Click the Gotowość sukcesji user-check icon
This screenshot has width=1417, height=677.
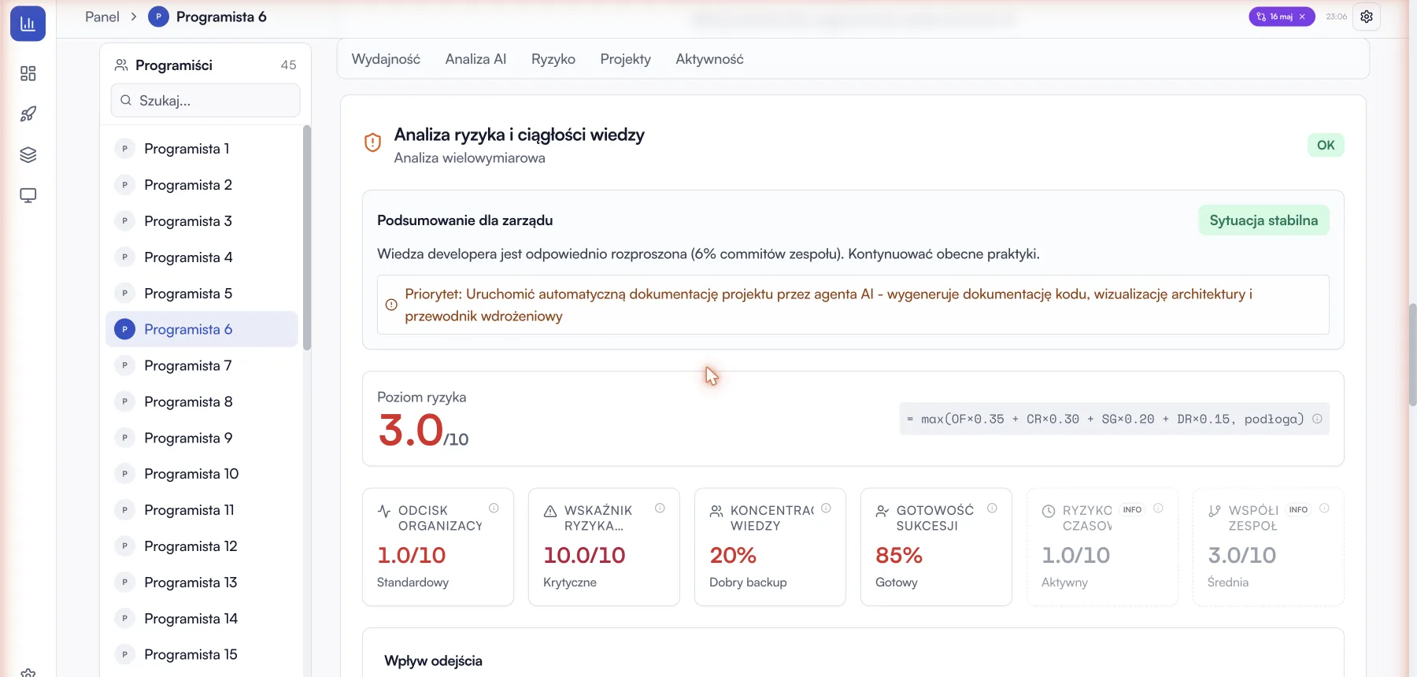[x=882, y=511]
